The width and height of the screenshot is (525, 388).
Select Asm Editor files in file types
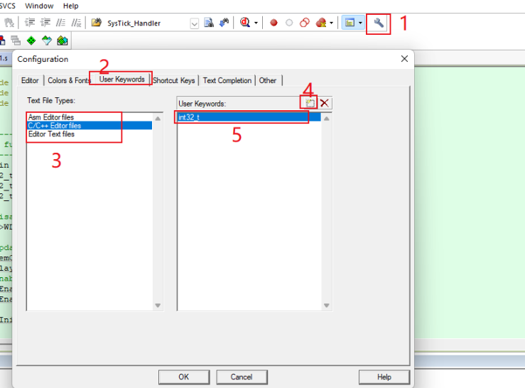(x=51, y=117)
